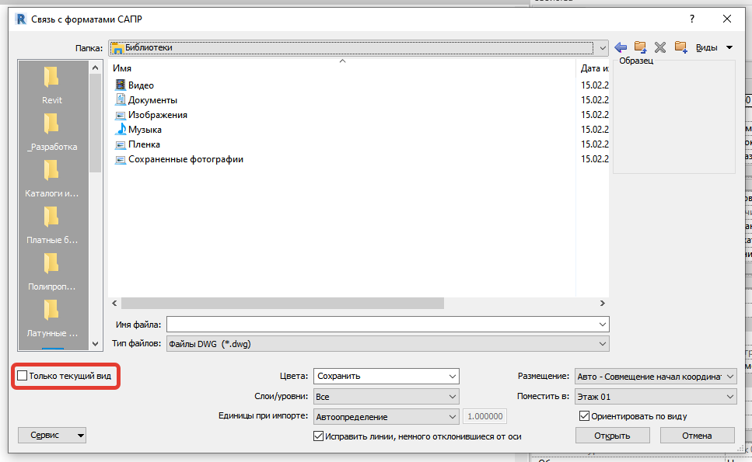Click the delete X icon in toolbar
Screen dimensions: 752x462
coord(660,47)
